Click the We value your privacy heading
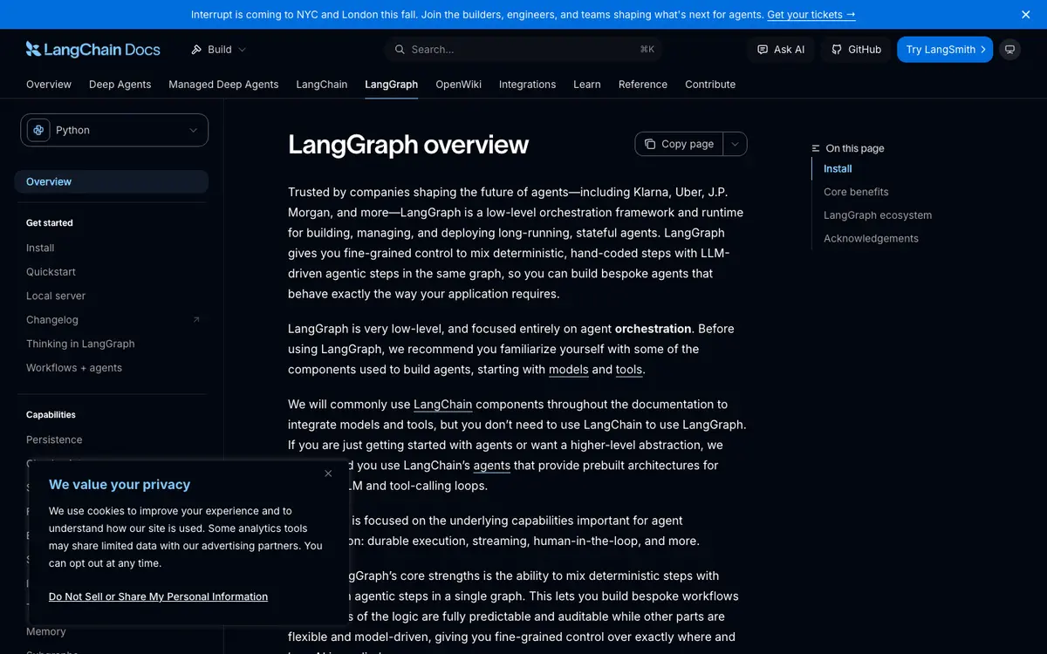 coord(120,485)
